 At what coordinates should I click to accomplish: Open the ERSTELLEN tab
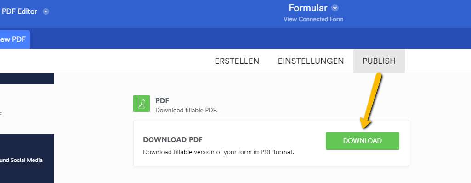(237, 61)
